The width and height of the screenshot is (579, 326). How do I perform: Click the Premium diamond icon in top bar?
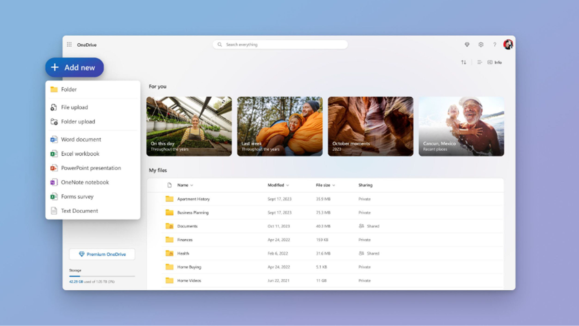pyautogui.click(x=467, y=45)
